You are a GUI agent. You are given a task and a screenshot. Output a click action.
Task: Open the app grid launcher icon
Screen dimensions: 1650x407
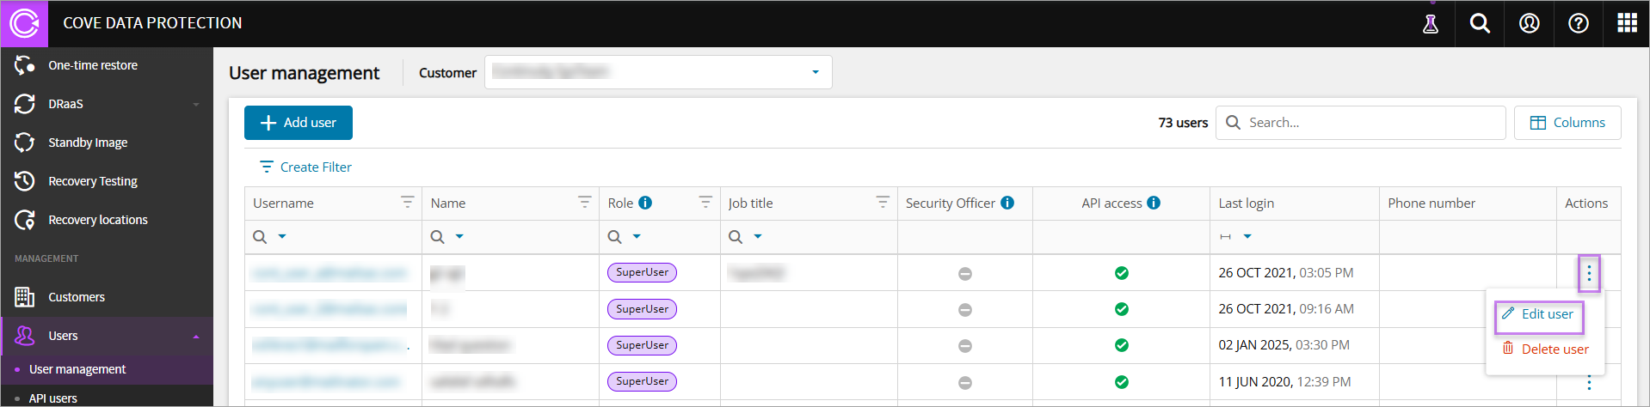tap(1627, 24)
